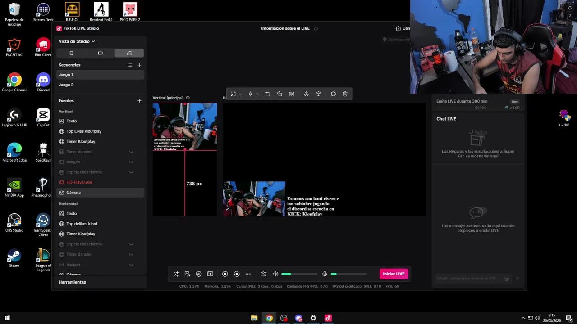
Task: Add a new source with the Fuentes plus
Action: [x=139, y=101]
